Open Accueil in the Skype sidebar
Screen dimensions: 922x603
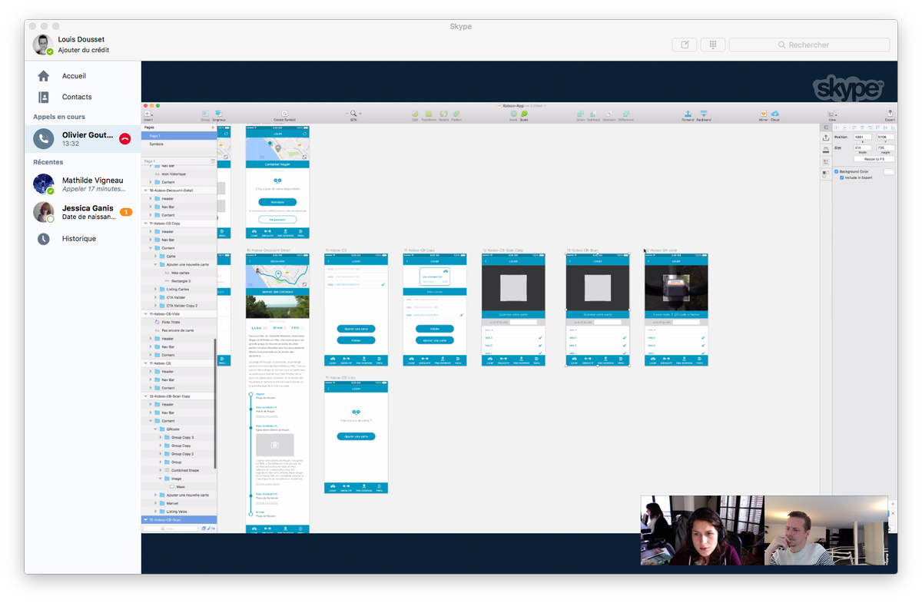point(72,75)
